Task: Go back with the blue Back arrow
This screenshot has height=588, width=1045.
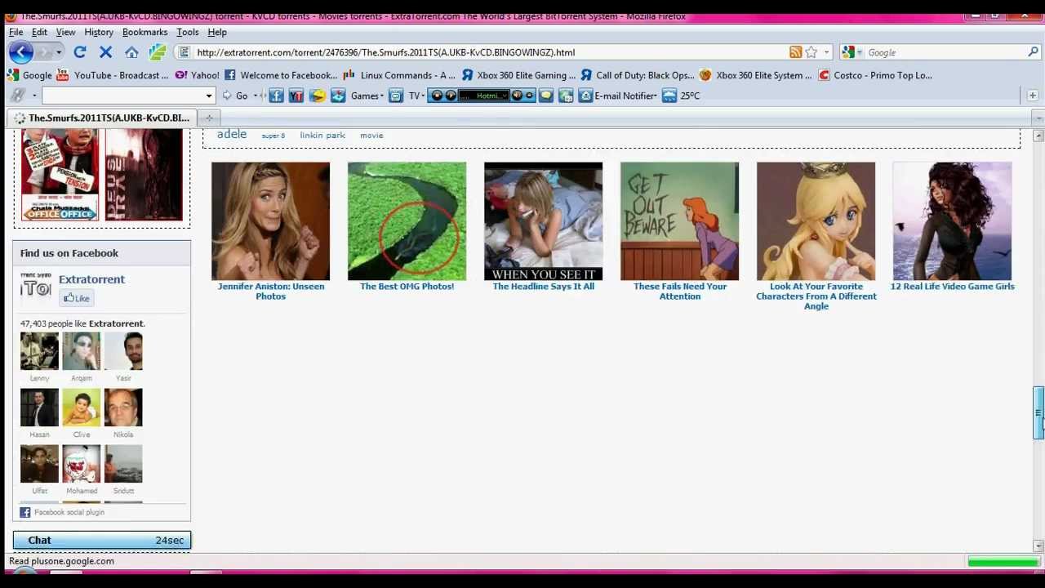Action: coord(21,52)
